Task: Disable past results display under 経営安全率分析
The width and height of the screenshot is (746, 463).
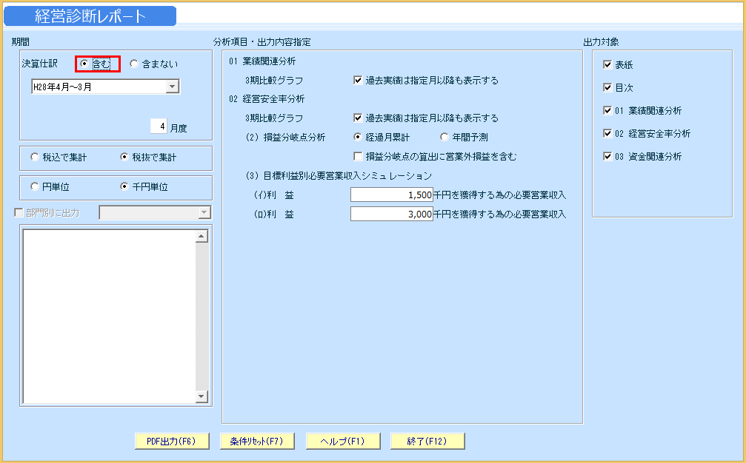Action: click(356, 118)
